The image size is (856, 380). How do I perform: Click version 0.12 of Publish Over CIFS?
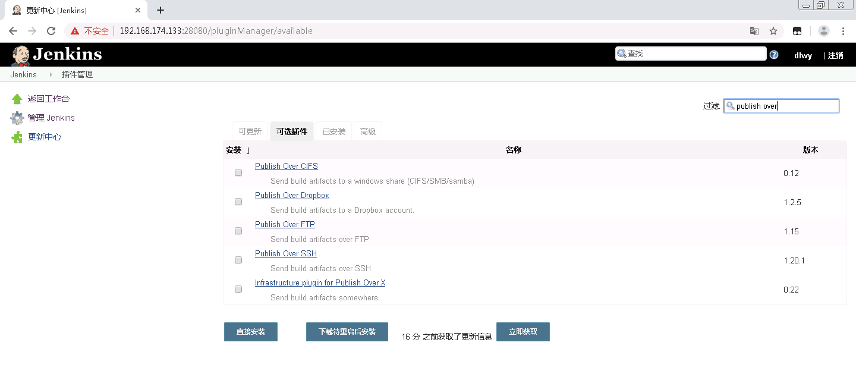(791, 173)
